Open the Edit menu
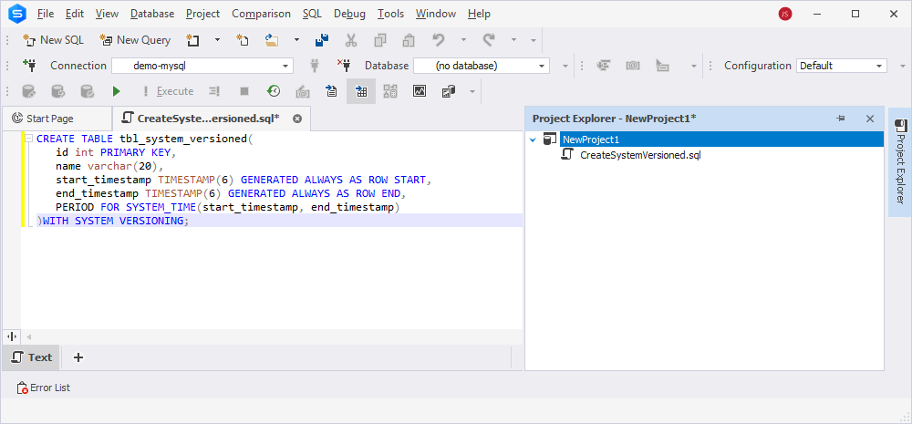The image size is (912, 424). (x=75, y=14)
